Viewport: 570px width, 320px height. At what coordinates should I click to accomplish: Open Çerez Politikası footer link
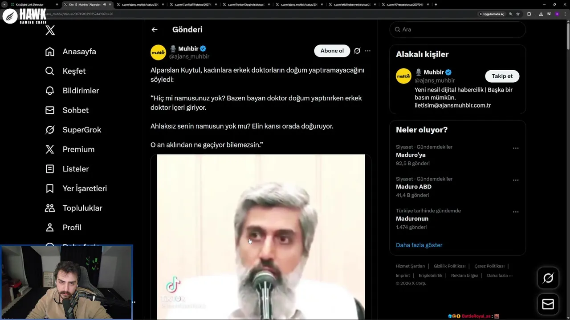point(489,266)
